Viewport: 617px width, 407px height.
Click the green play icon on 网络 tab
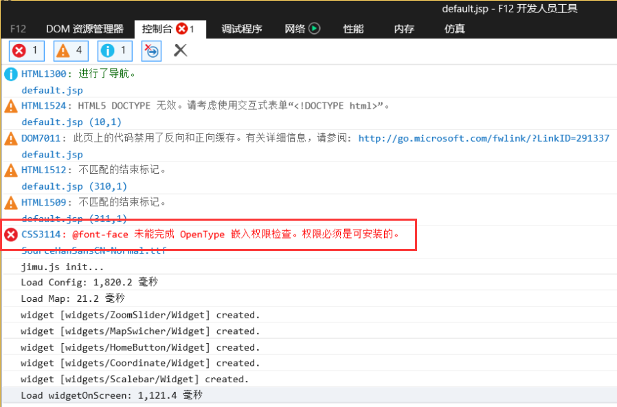pyautogui.click(x=315, y=29)
